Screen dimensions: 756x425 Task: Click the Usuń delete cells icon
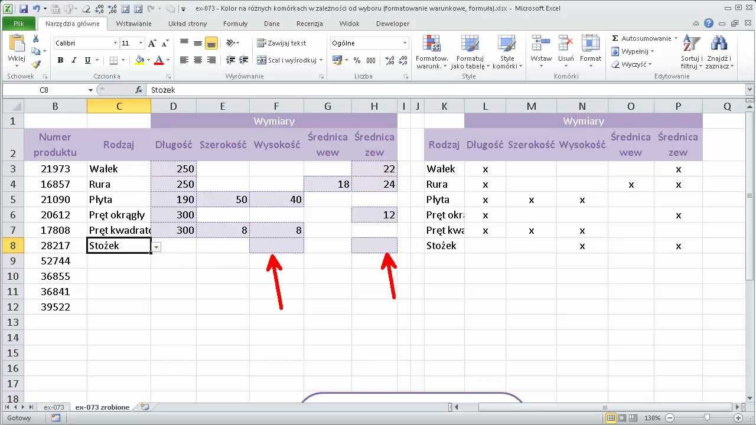(x=566, y=44)
